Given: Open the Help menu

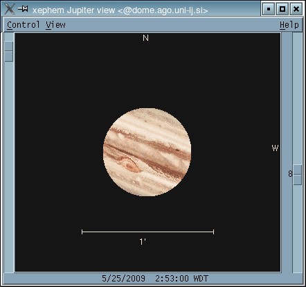Looking at the screenshot, I should pyautogui.click(x=289, y=25).
